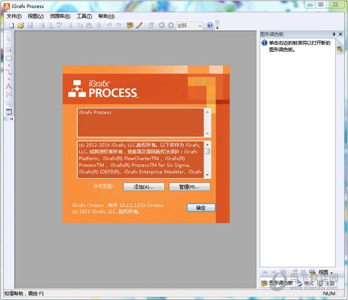The image size is (348, 300).
Task: Expand left toolbox overflow arrow
Action: (12, 119)
